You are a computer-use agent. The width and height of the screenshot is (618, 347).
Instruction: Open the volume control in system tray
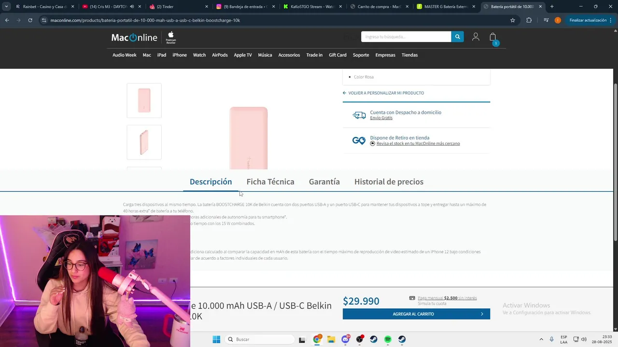pos(584,339)
